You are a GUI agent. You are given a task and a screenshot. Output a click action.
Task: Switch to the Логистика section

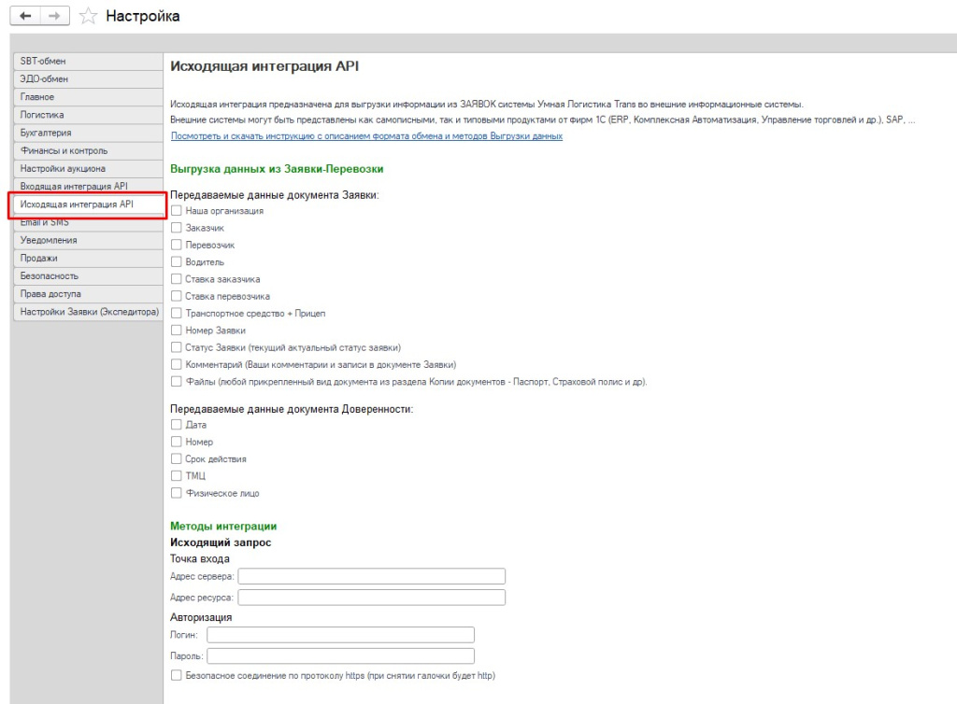[x=88, y=115]
